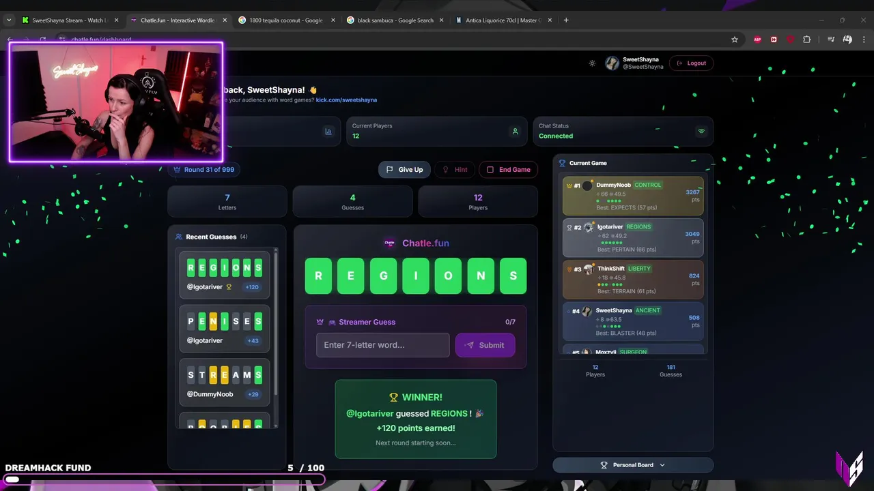
Task: Open a new browser tab
Action: tap(566, 20)
